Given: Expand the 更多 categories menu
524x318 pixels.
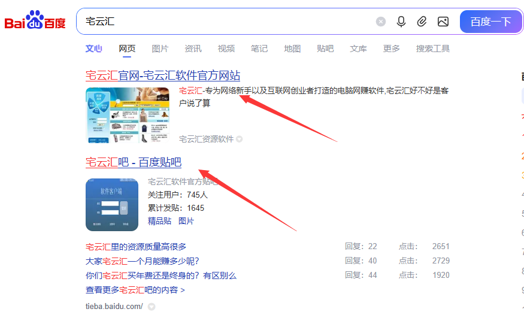Looking at the screenshot, I should click(x=391, y=49).
